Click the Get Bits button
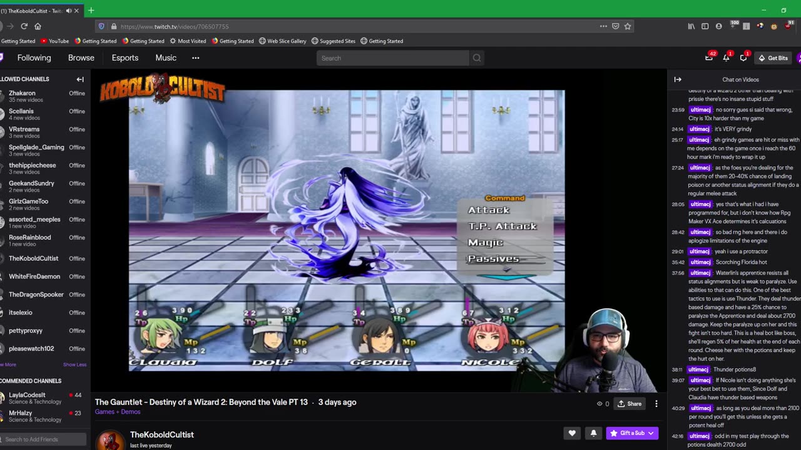 (x=773, y=58)
